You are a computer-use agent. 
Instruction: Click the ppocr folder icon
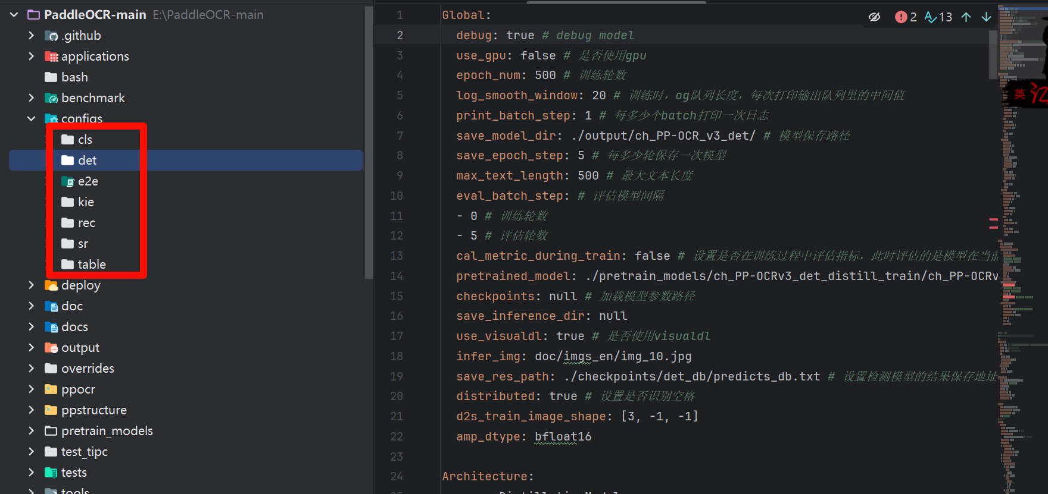click(x=51, y=389)
